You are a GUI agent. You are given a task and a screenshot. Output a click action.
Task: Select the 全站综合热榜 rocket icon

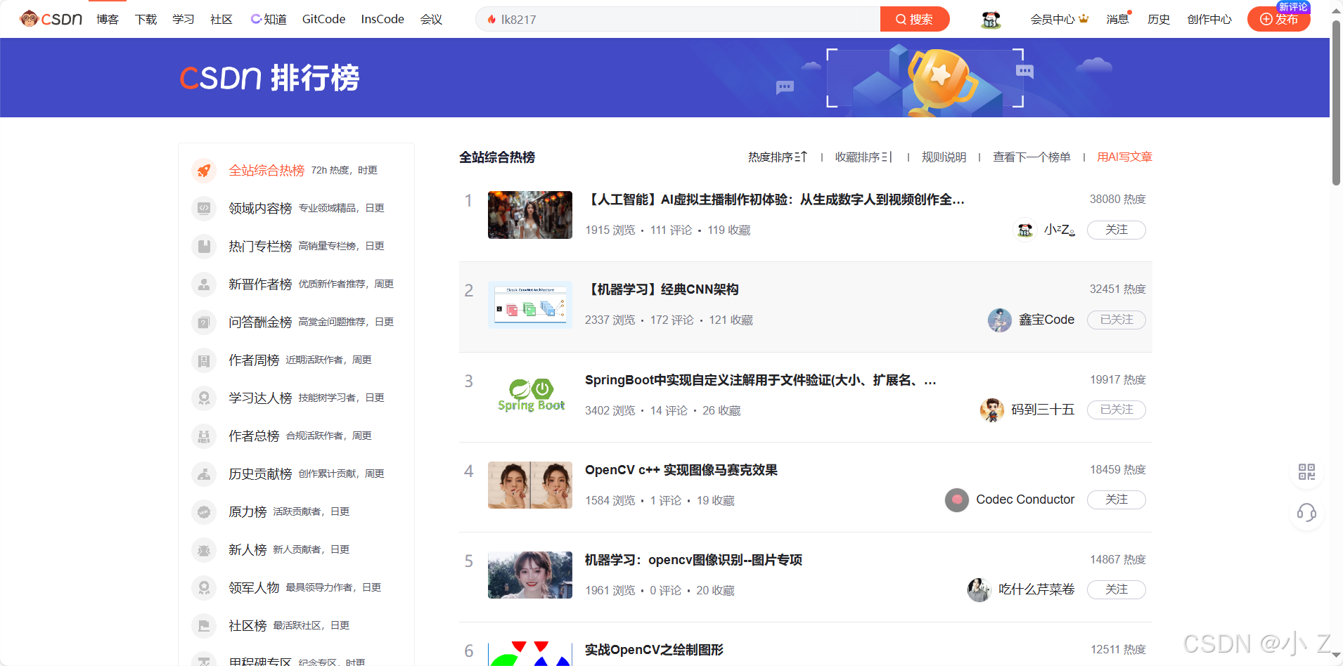pyautogui.click(x=203, y=170)
